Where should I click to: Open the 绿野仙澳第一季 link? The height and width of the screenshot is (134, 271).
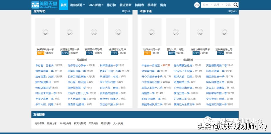coord(77,88)
